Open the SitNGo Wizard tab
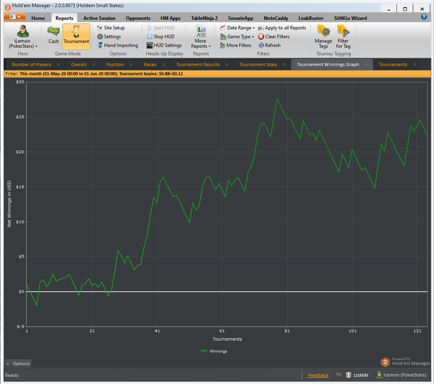The width and height of the screenshot is (434, 384). tap(350, 18)
